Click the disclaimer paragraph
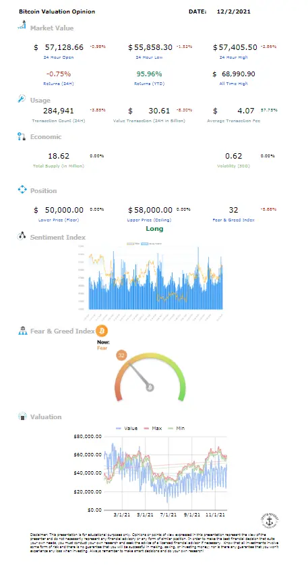 pos(155,541)
